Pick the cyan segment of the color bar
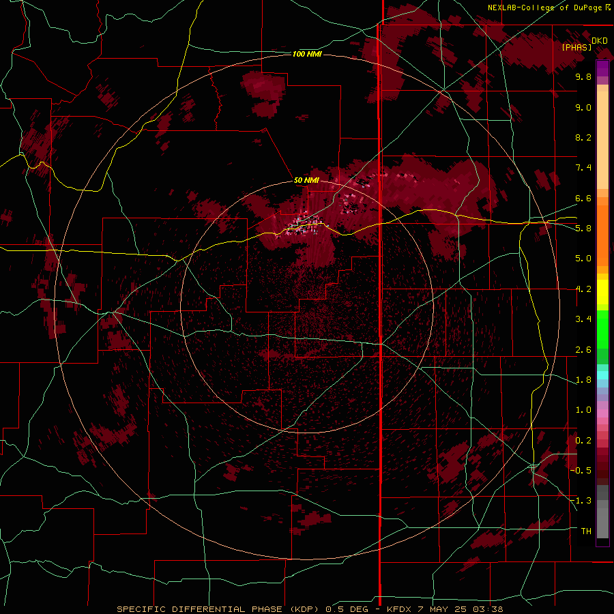Screen dimensions: 614x614 [602, 375]
